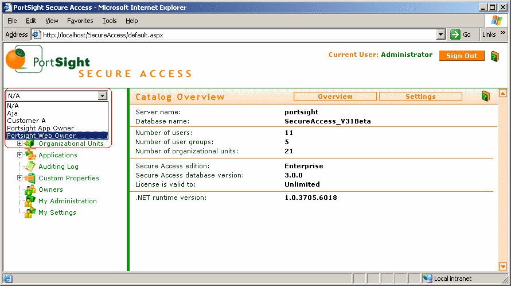Click the Links toolbar label

click(489, 34)
